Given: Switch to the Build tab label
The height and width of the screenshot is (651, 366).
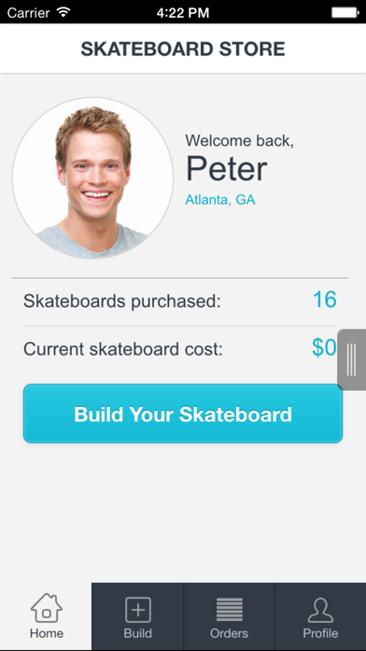Looking at the screenshot, I should (x=138, y=633).
